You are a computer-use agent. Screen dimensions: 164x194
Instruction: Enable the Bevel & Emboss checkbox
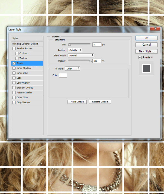coord(14,49)
